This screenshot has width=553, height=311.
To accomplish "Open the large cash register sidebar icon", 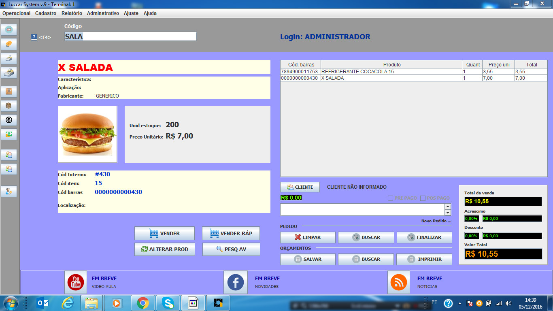I will click(x=9, y=73).
